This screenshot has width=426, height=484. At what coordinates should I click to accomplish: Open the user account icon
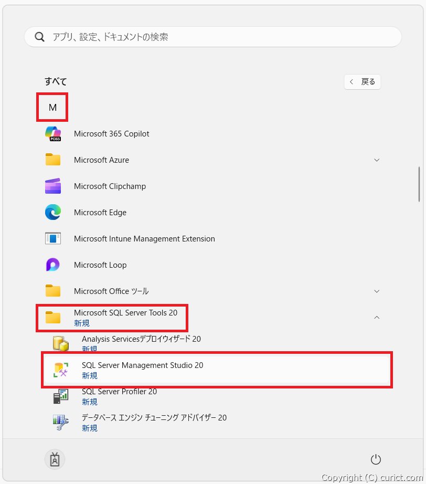tap(55, 459)
